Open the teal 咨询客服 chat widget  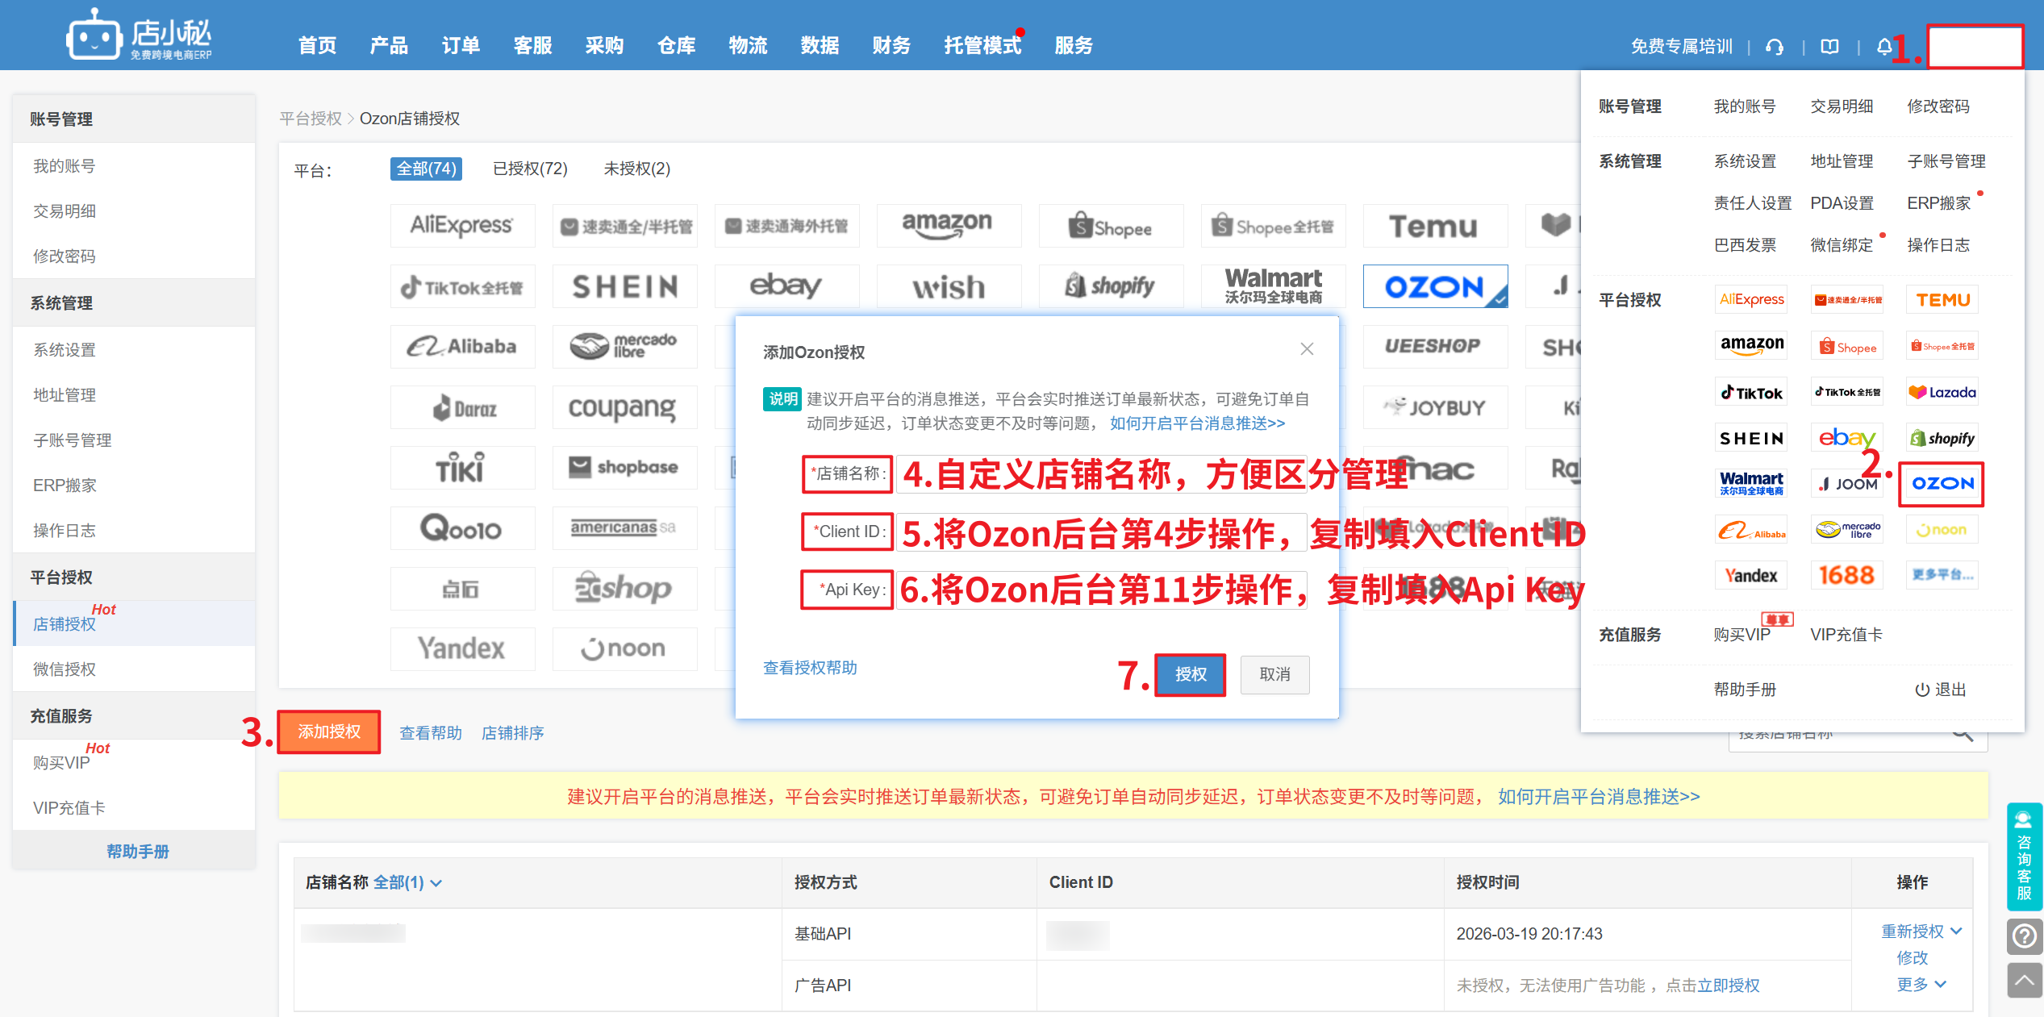[x=2024, y=857]
